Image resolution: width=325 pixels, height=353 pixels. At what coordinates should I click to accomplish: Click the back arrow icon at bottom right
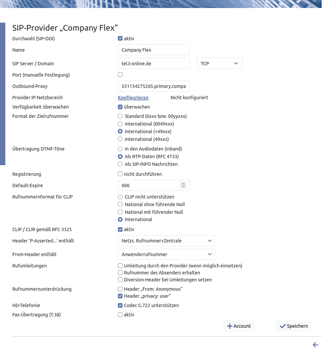click(315, 345)
